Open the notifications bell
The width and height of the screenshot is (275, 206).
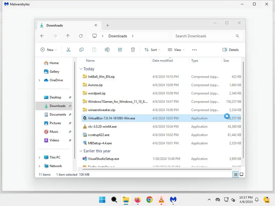tap(257, 200)
